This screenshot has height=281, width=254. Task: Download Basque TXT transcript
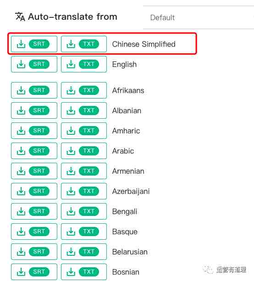(84, 231)
